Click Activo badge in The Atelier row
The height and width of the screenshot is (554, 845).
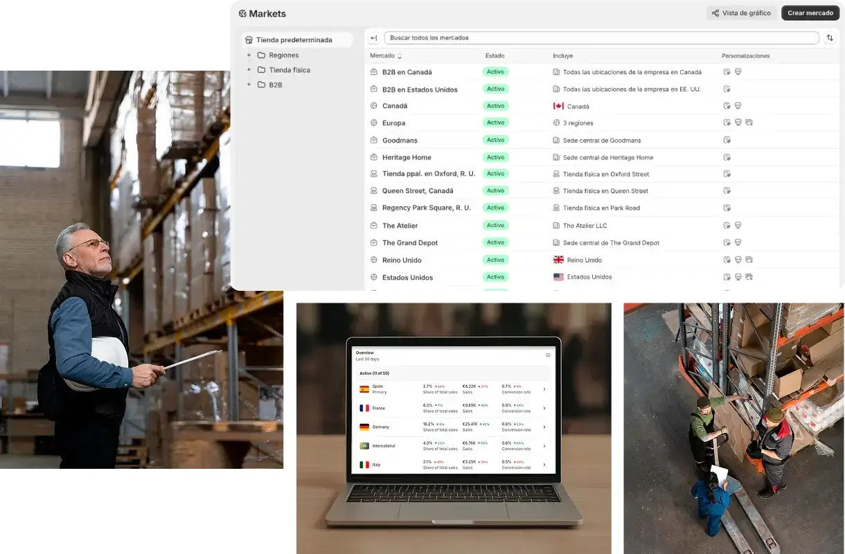click(495, 225)
